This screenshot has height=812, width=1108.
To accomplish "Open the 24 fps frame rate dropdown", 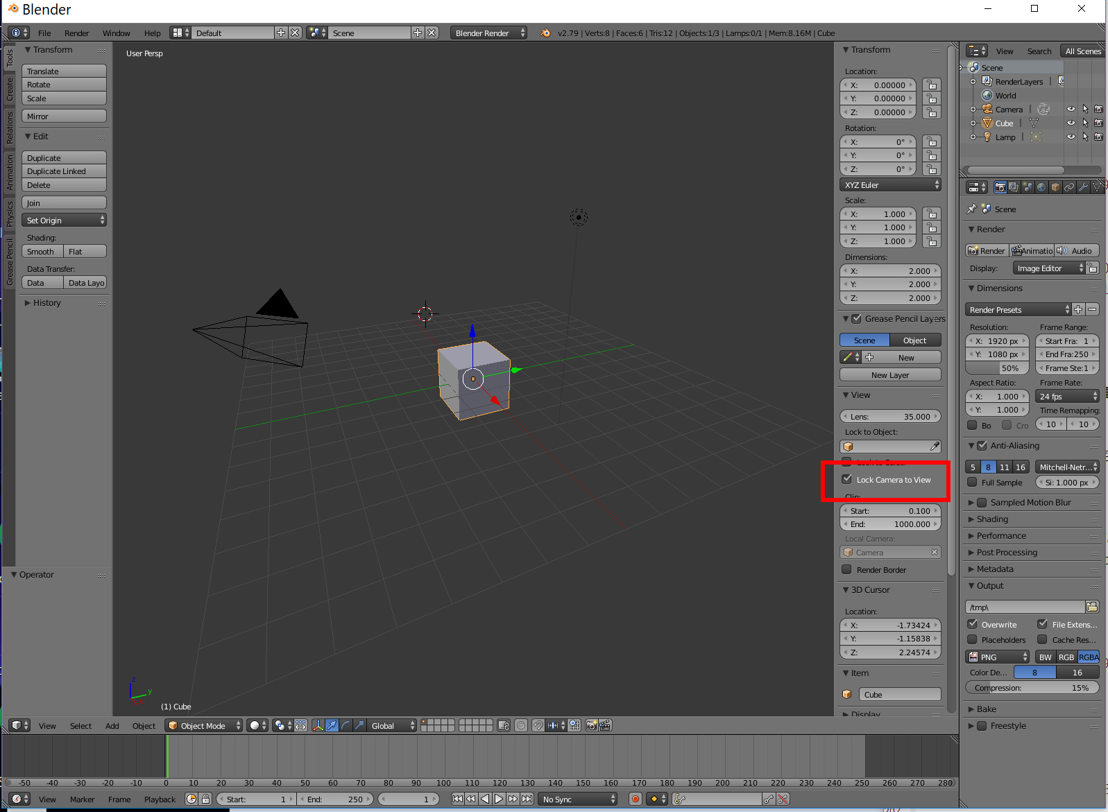I will [x=1068, y=396].
